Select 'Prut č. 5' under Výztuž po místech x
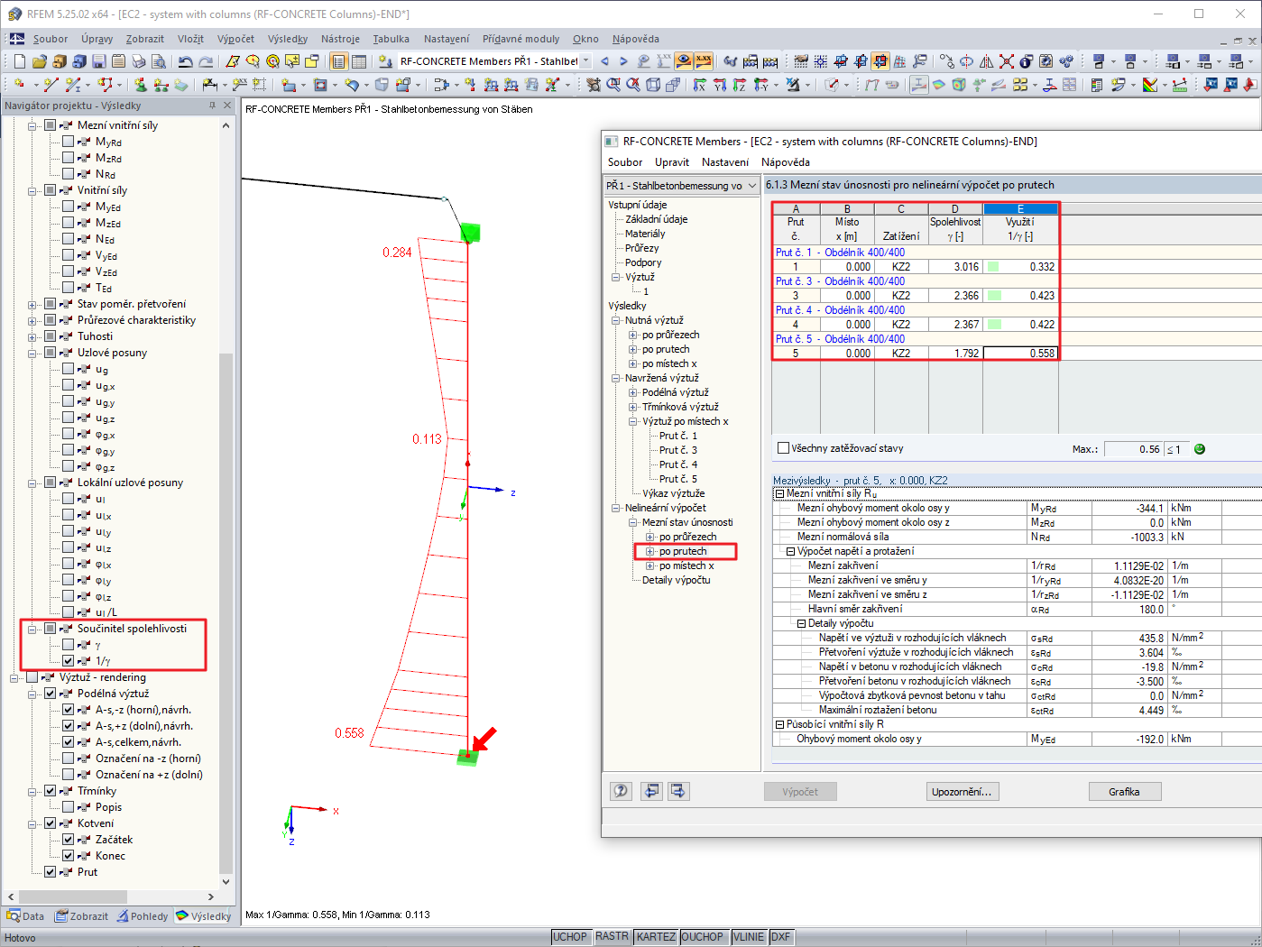The image size is (1262, 947). coord(677,479)
